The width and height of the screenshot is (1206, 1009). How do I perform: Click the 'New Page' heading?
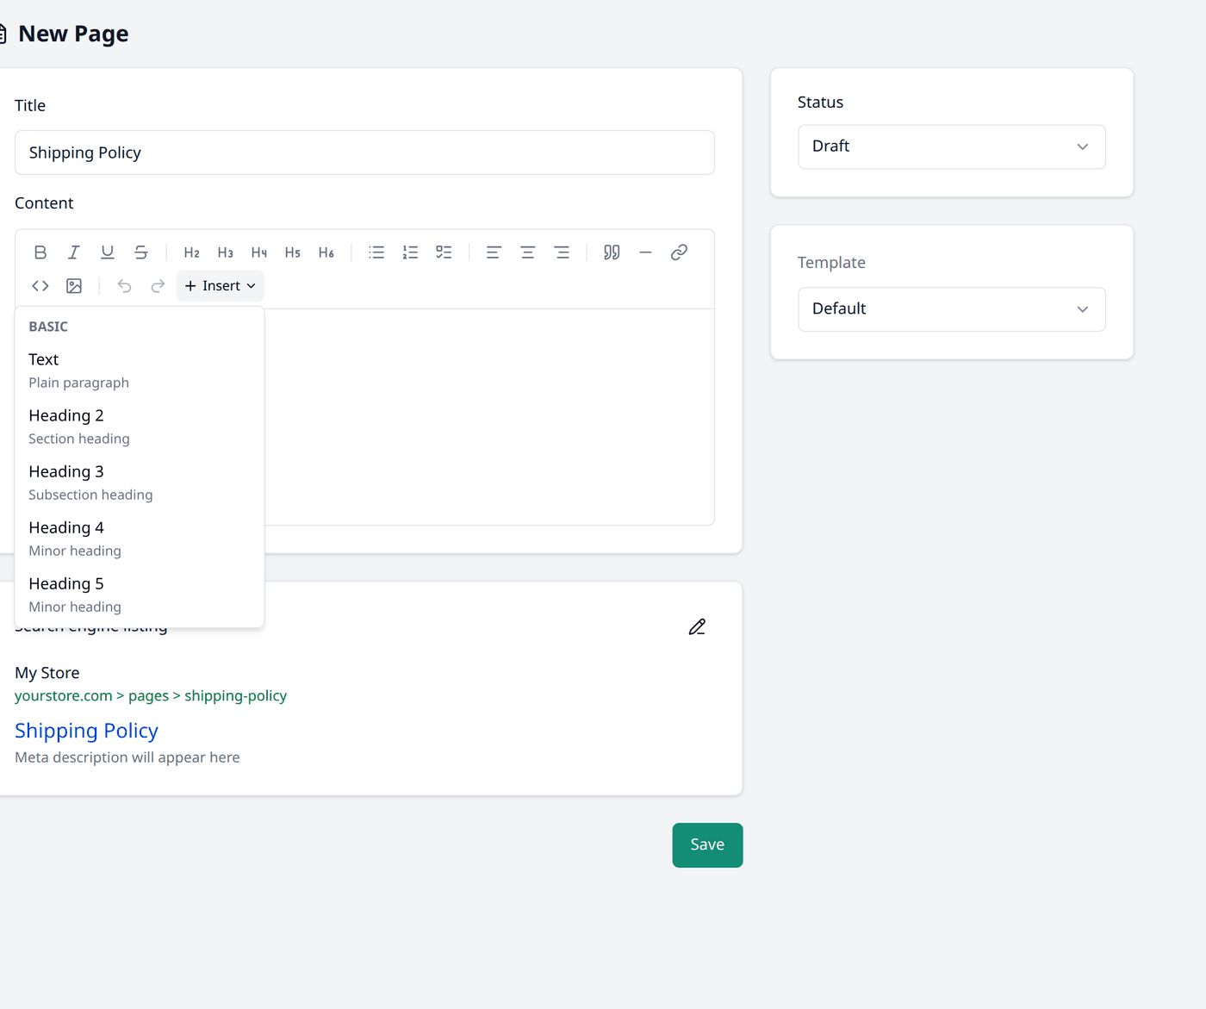(73, 34)
